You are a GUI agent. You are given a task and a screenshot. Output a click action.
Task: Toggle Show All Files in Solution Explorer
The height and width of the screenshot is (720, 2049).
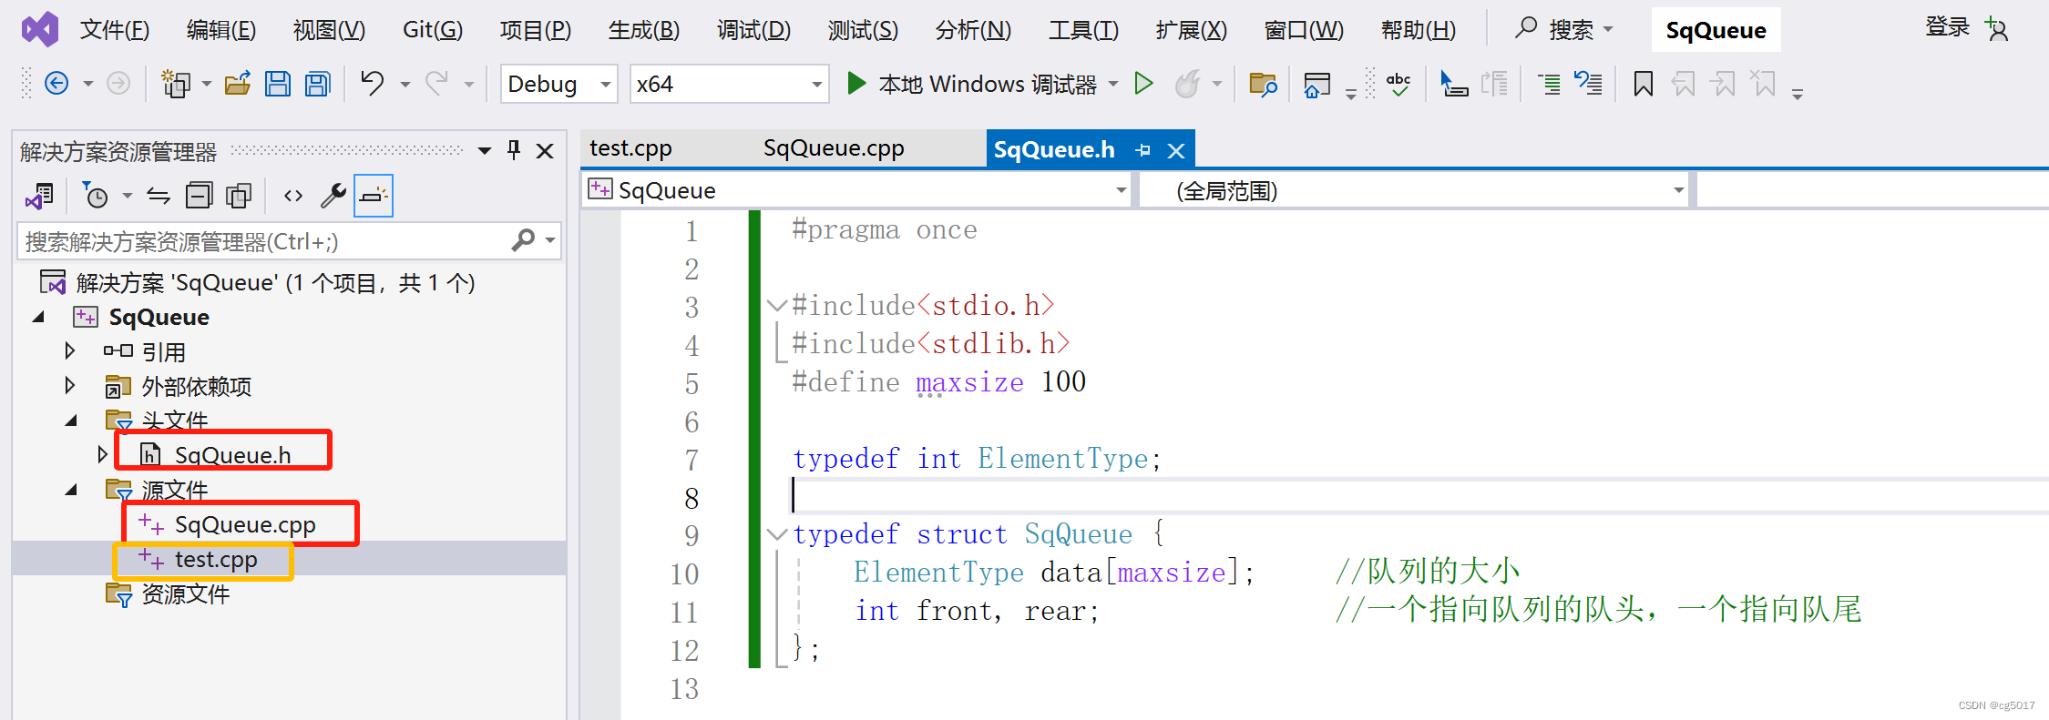tap(239, 196)
